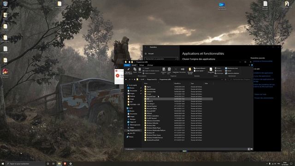This screenshot has height=166, width=295.
Task: Click the Cortana circle taskbar icon
Action: coord(48,164)
